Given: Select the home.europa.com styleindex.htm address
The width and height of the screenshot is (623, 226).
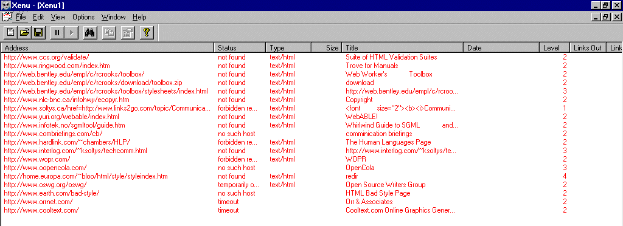Looking at the screenshot, I should (86, 176).
